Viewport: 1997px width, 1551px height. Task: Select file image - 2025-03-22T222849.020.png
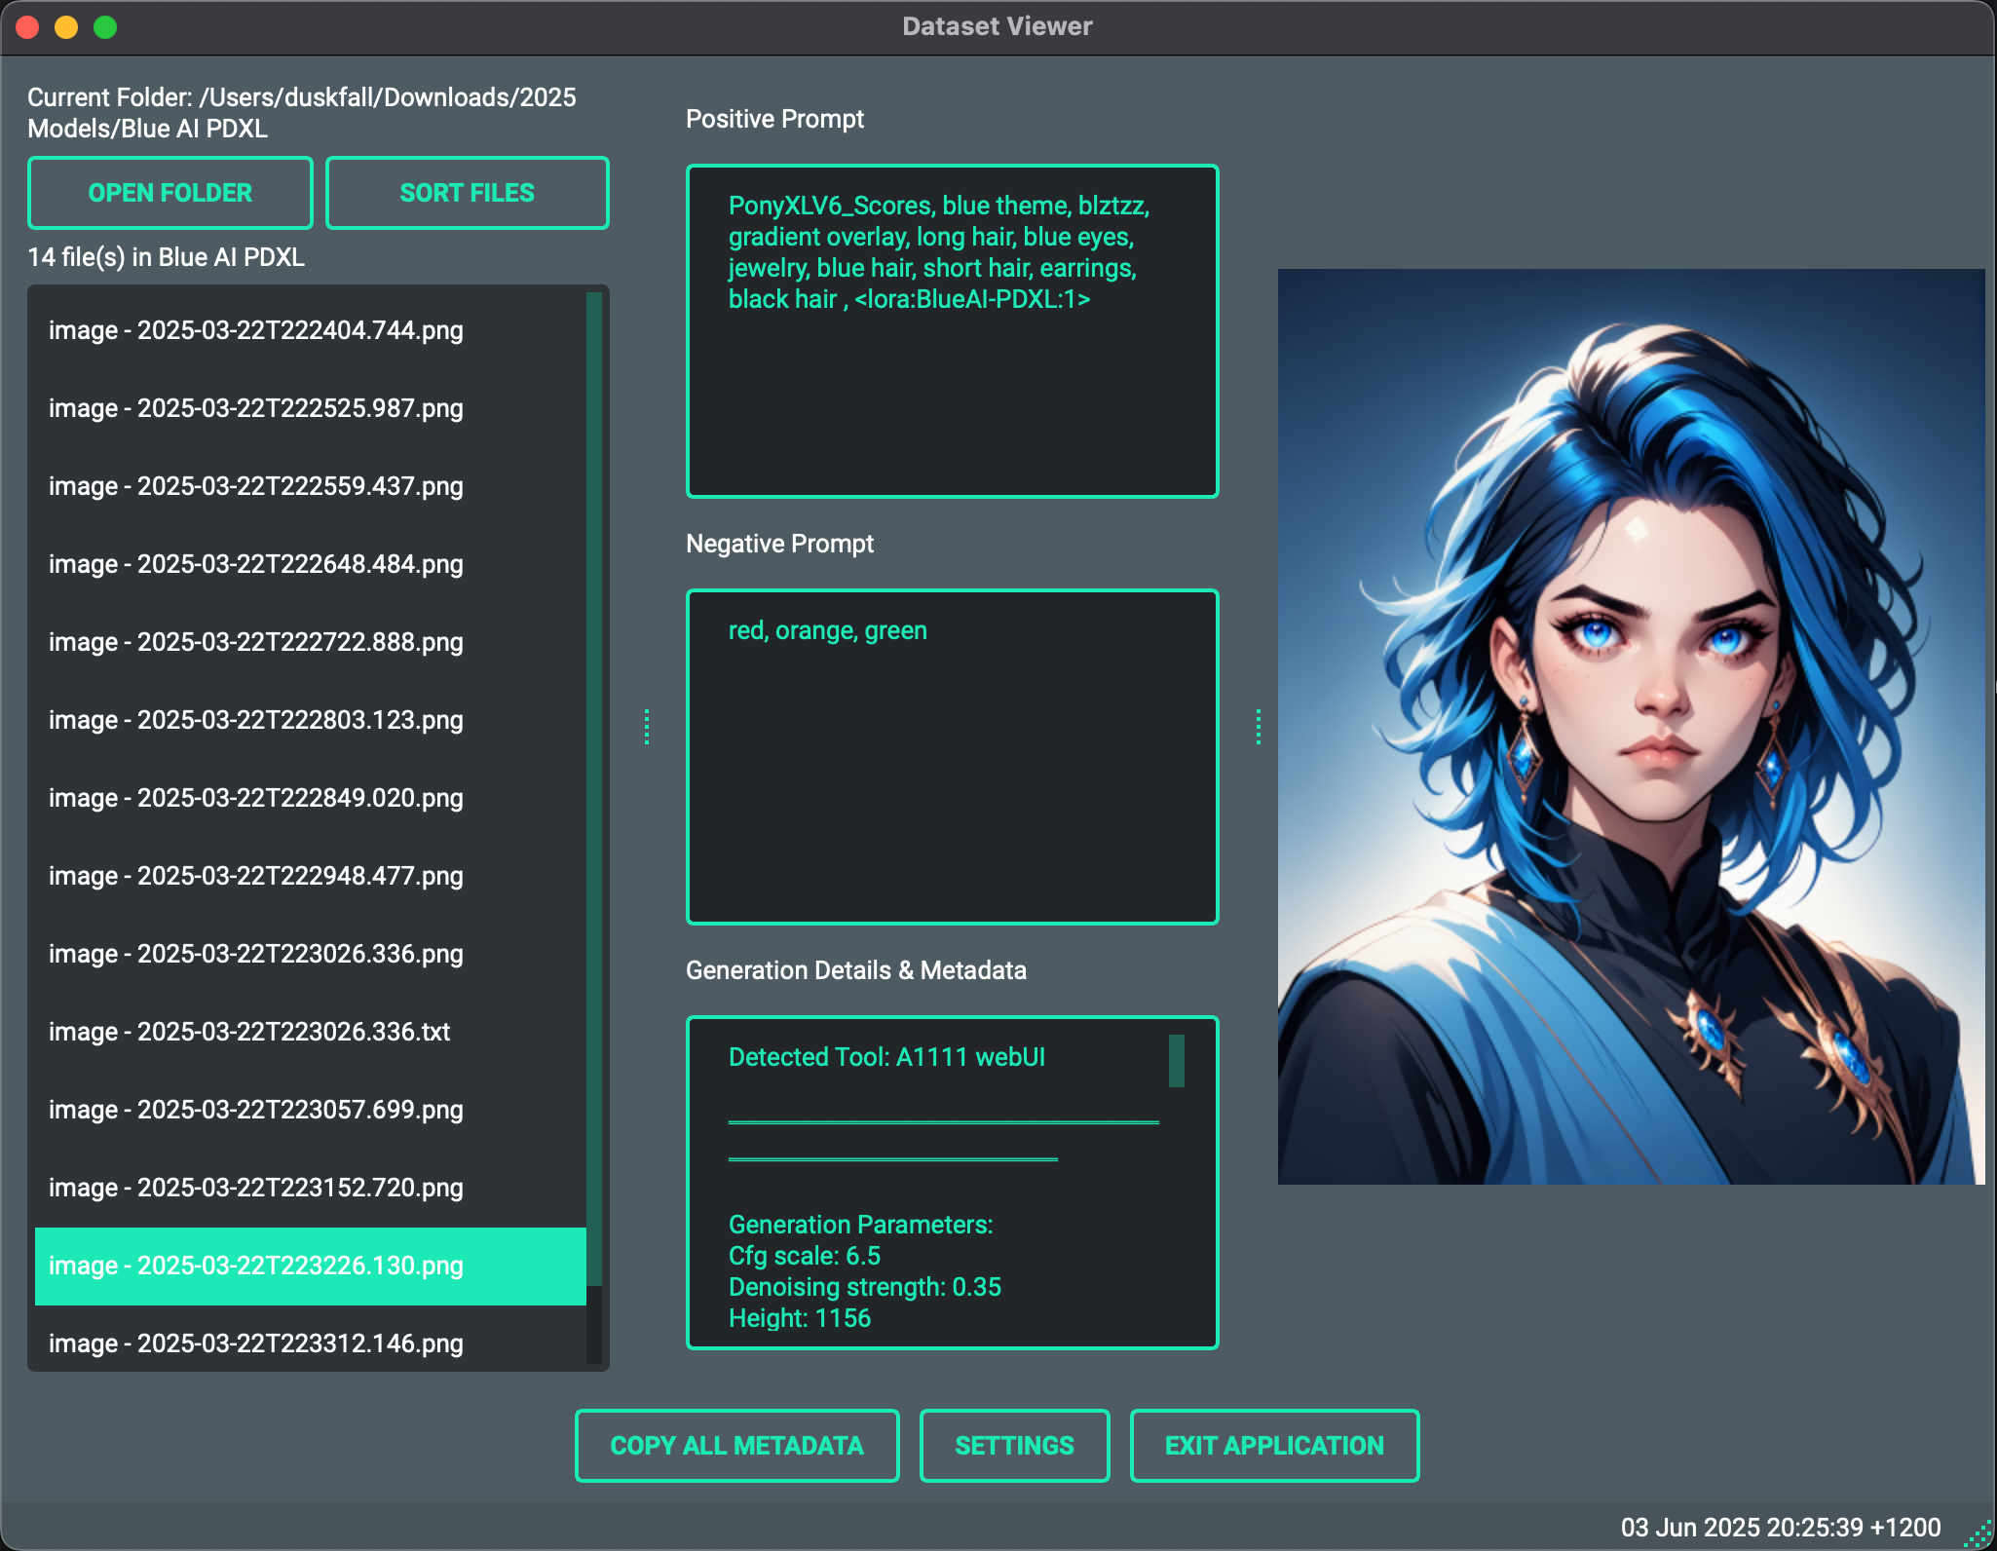click(256, 798)
